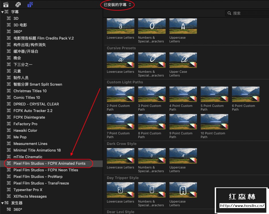The width and height of the screenshot is (269, 214).
Task: Select the 元素 category
Action: (17, 71)
